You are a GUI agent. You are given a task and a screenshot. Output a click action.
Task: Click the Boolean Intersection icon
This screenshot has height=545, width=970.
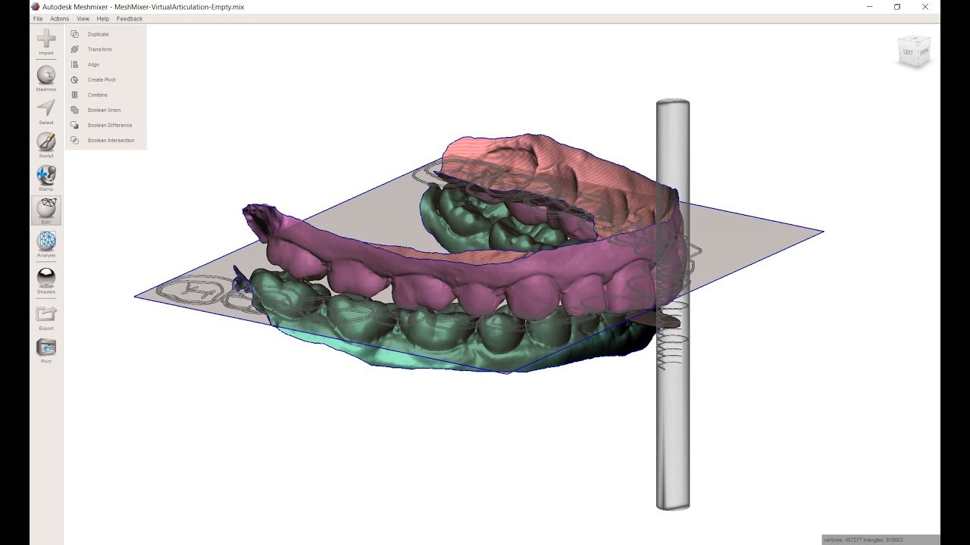point(74,140)
